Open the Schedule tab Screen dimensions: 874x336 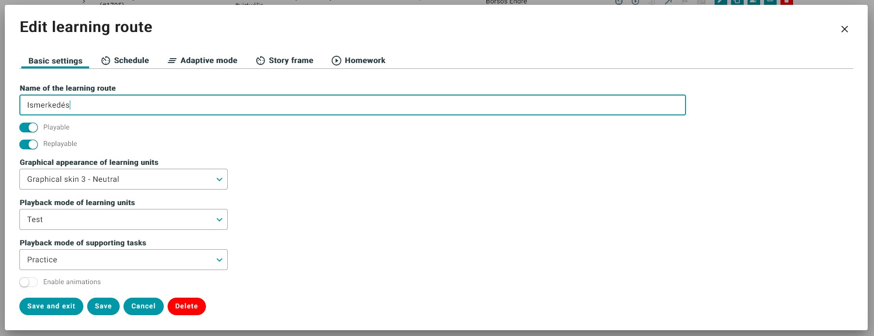(x=125, y=61)
